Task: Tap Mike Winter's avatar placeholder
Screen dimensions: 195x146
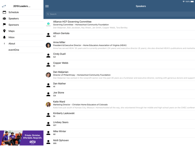Action: click(x=48, y=133)
